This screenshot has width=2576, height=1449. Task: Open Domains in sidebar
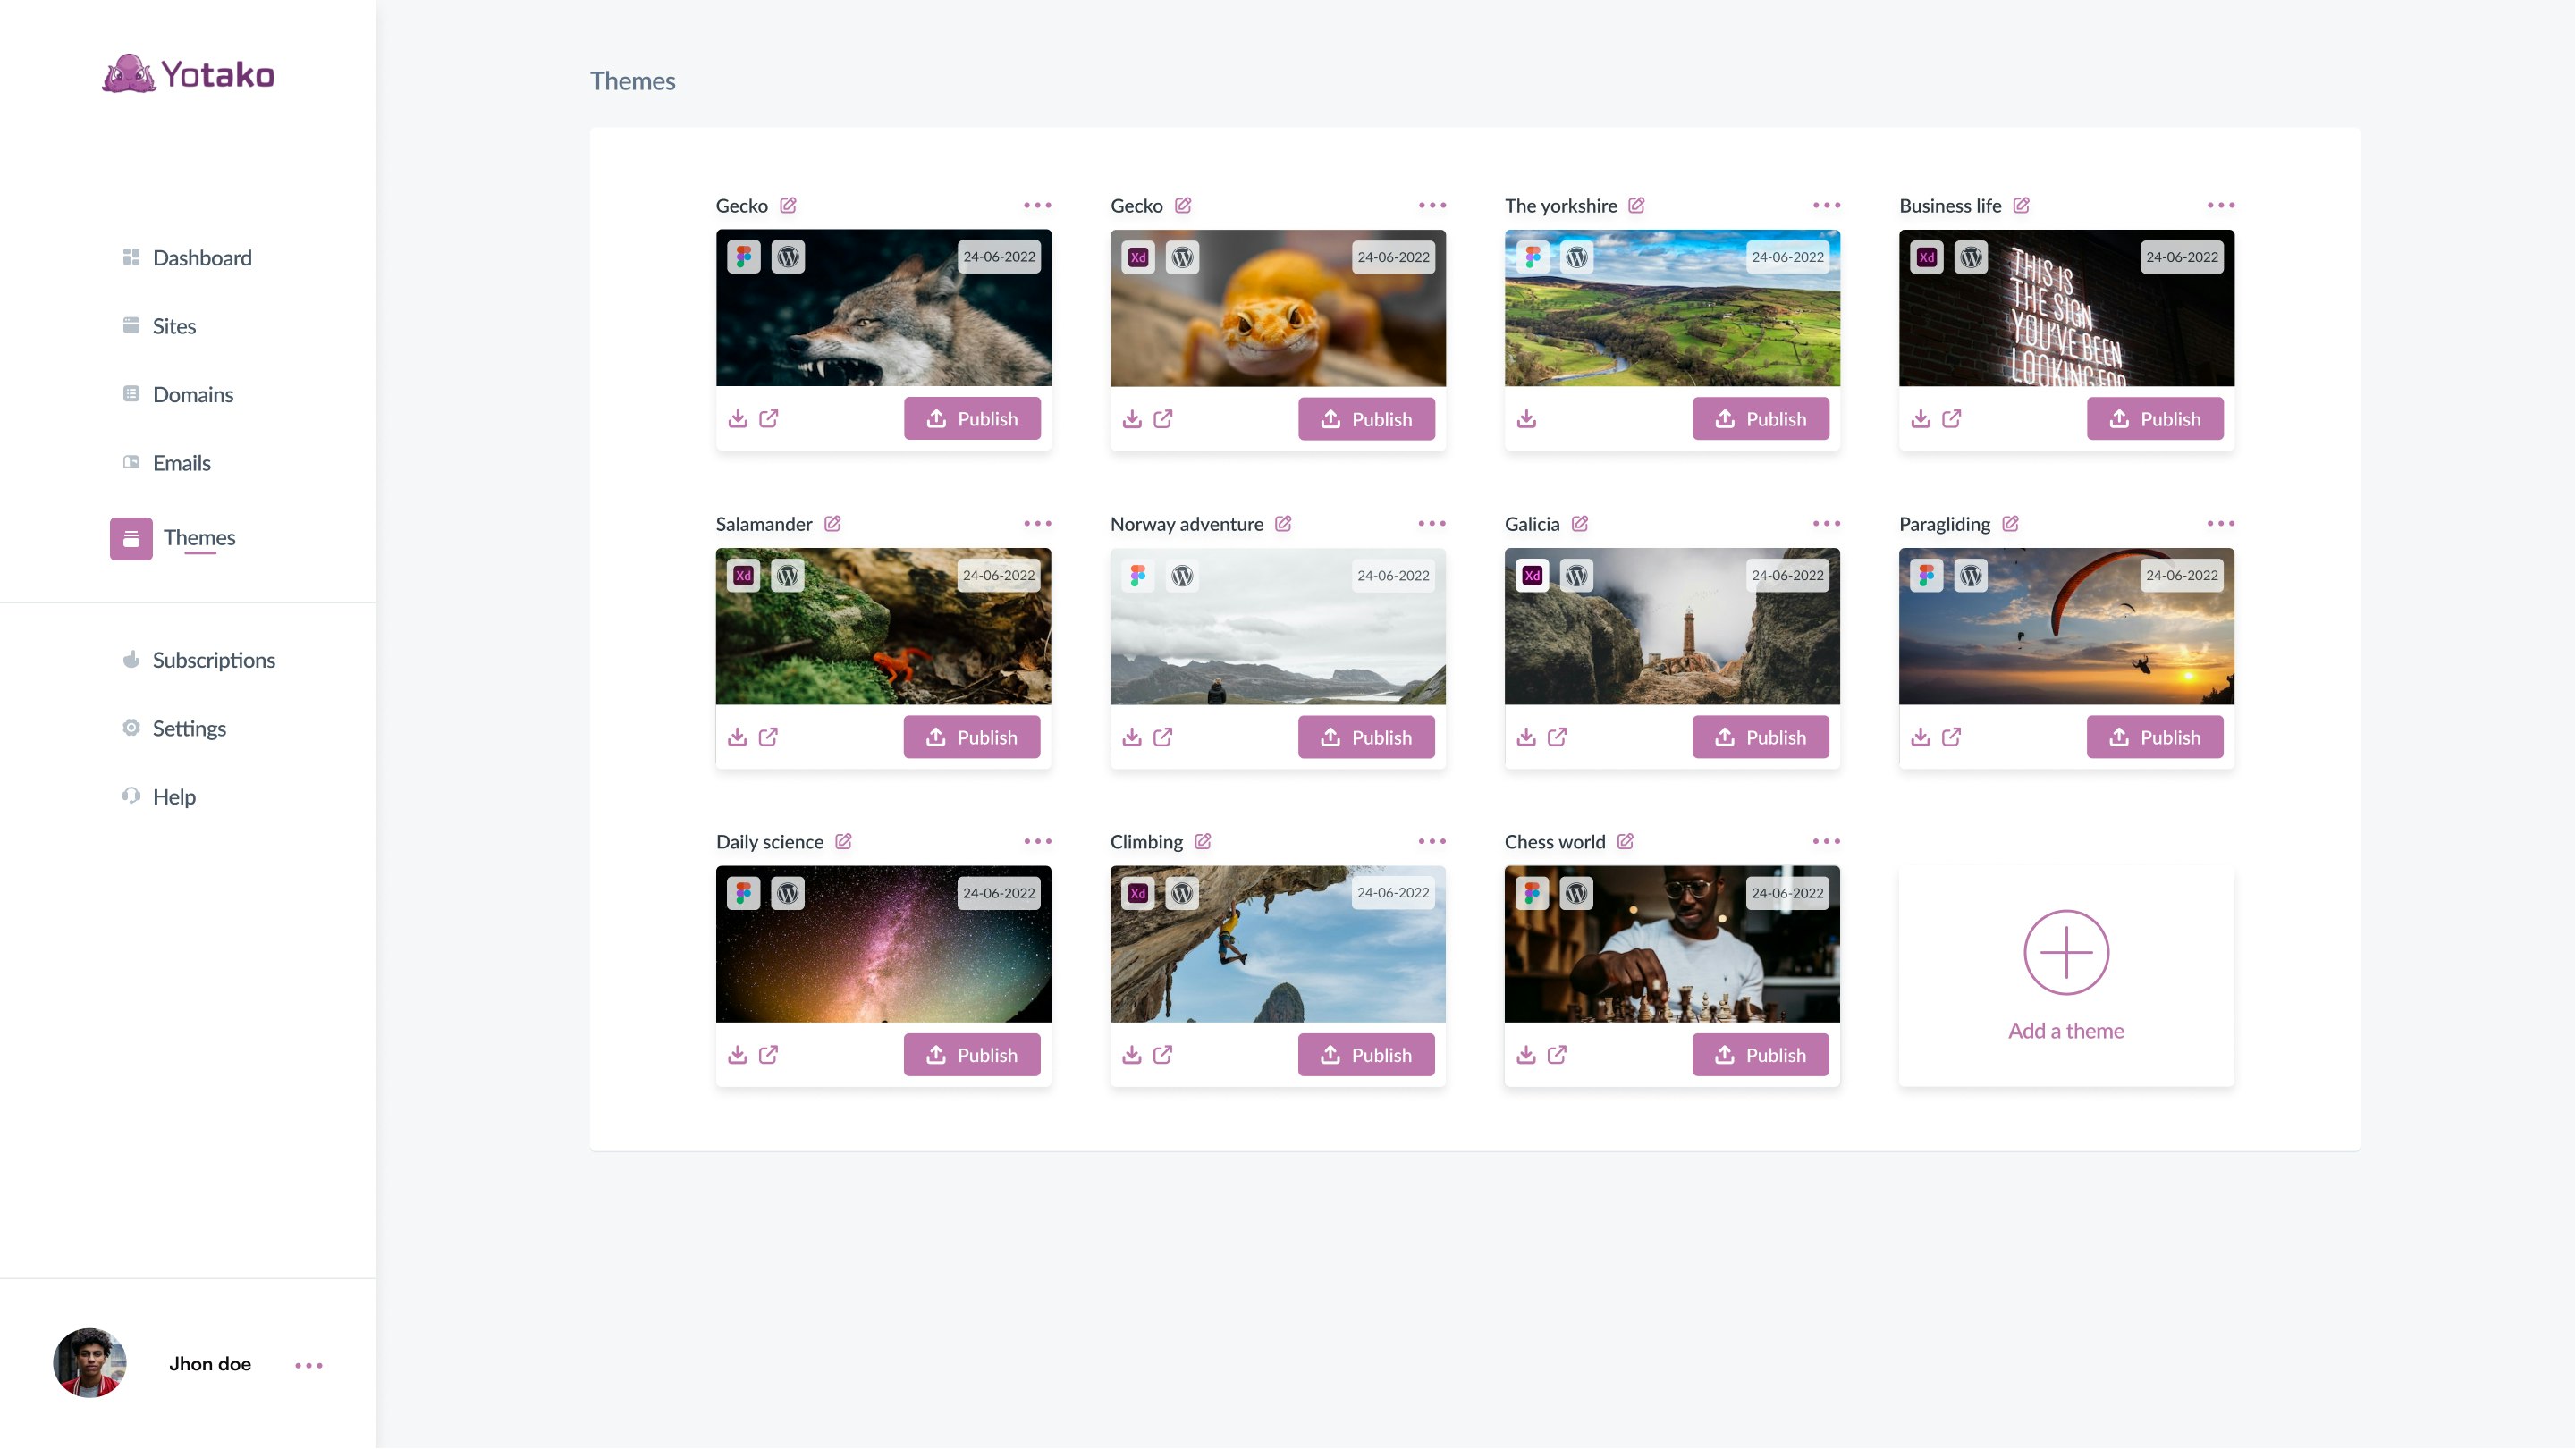[177, 394]
